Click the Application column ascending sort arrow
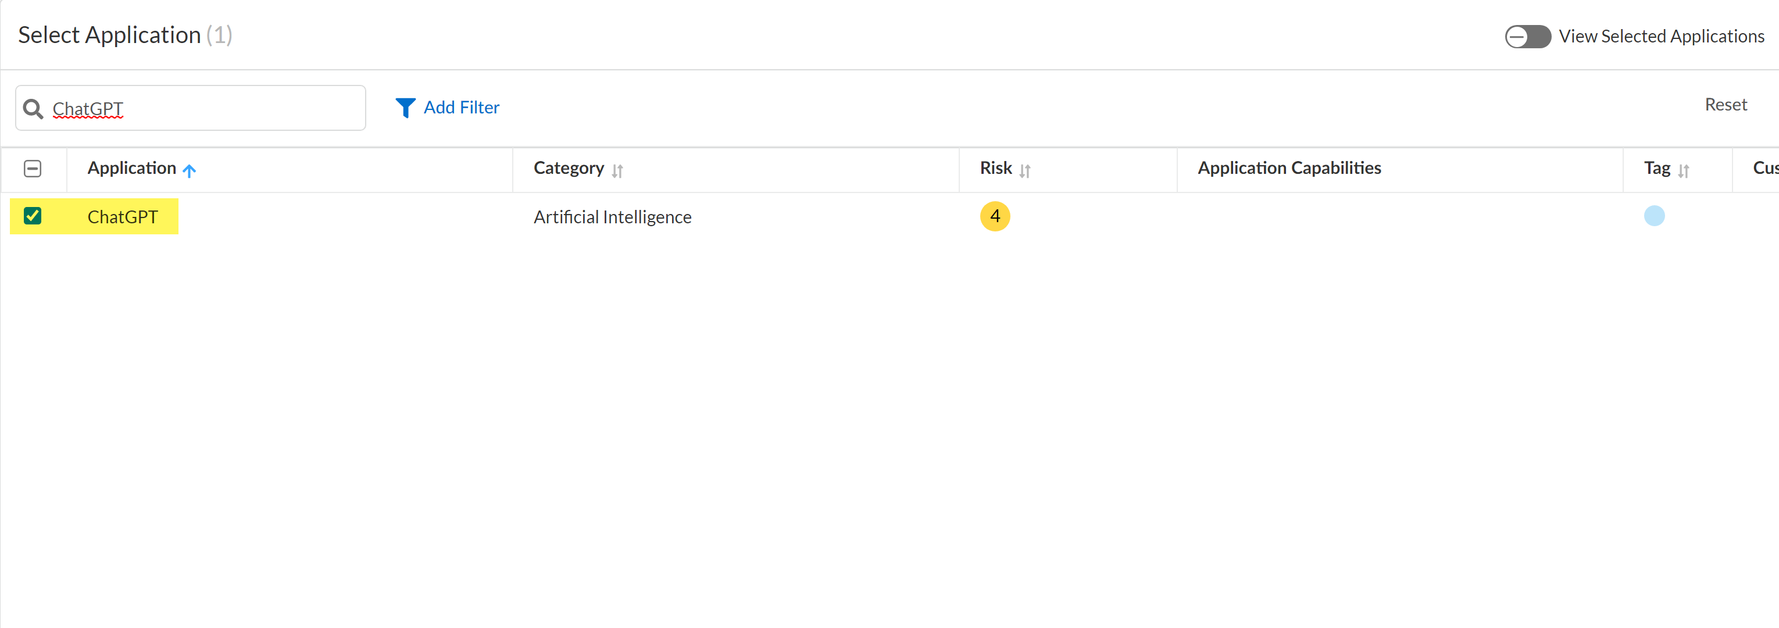This screenshot has height=628, width=1779. click(189, 170)
